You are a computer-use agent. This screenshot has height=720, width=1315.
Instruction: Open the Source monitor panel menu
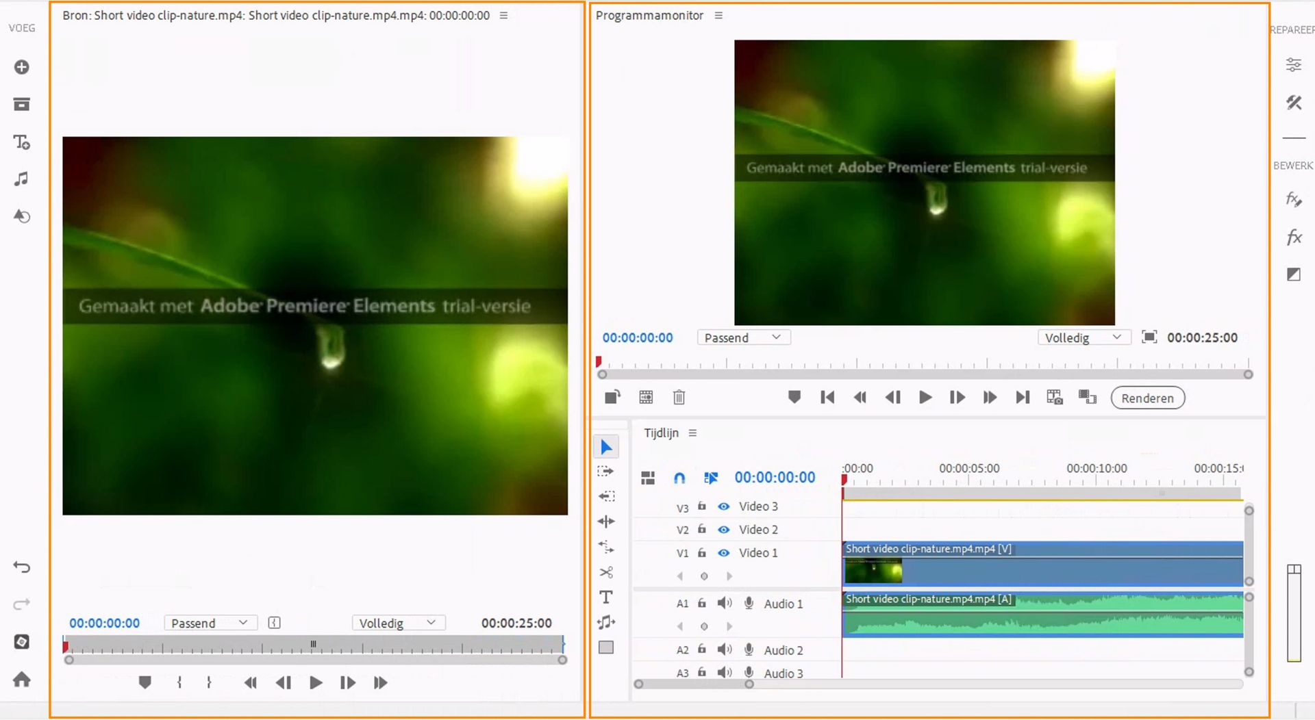point(504,15)
